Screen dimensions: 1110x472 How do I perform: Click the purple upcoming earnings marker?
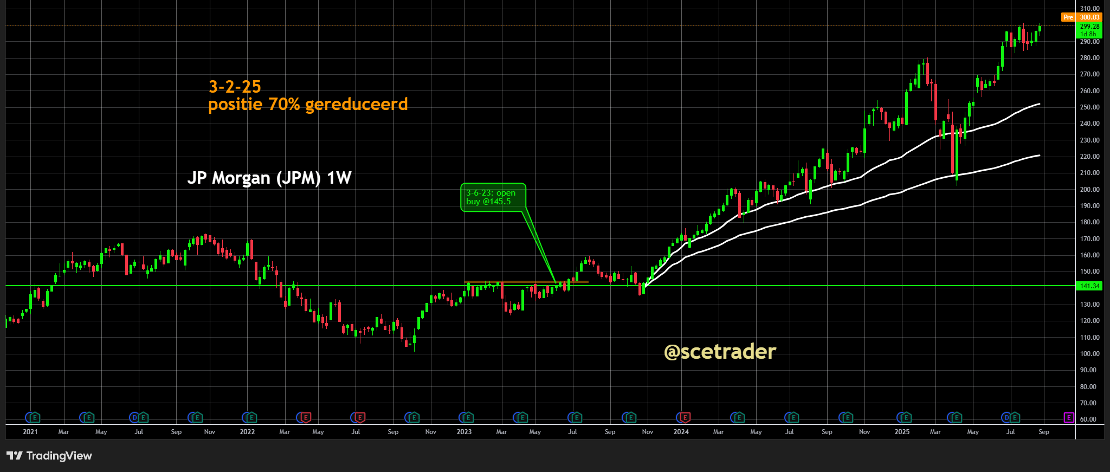(1069, 417)
